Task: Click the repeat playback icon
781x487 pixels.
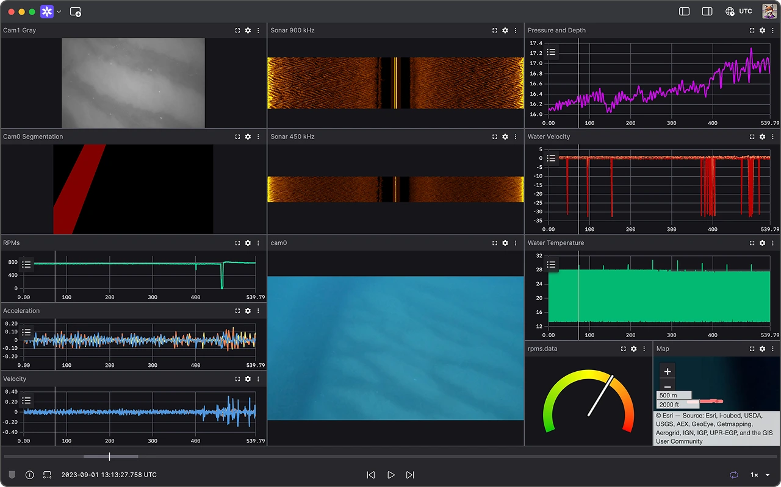Action: 733,475
